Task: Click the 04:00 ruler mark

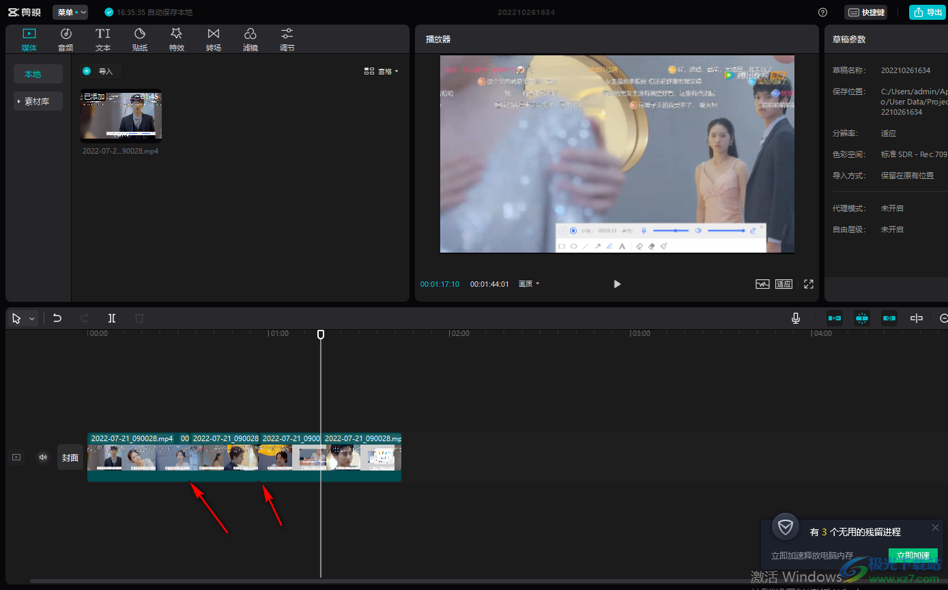Action: (822, 334)
